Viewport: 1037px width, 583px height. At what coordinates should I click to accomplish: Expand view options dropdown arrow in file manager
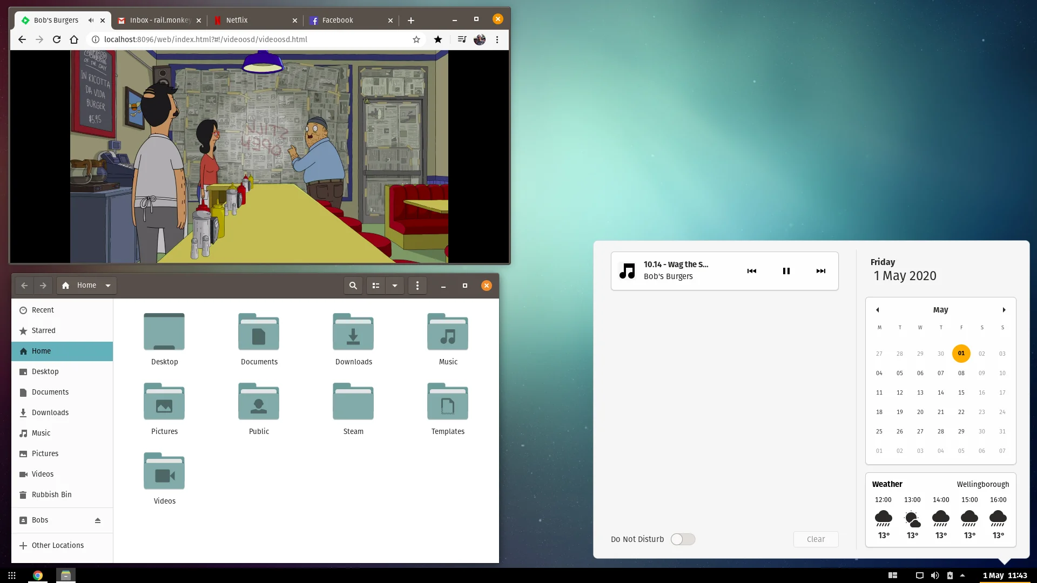click(x=395, y=286)
